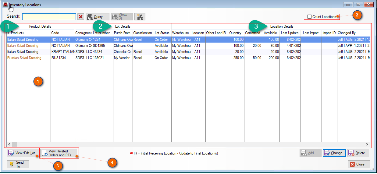
Task: Click the disabled Add button
Action: click(x=310, y=153)
